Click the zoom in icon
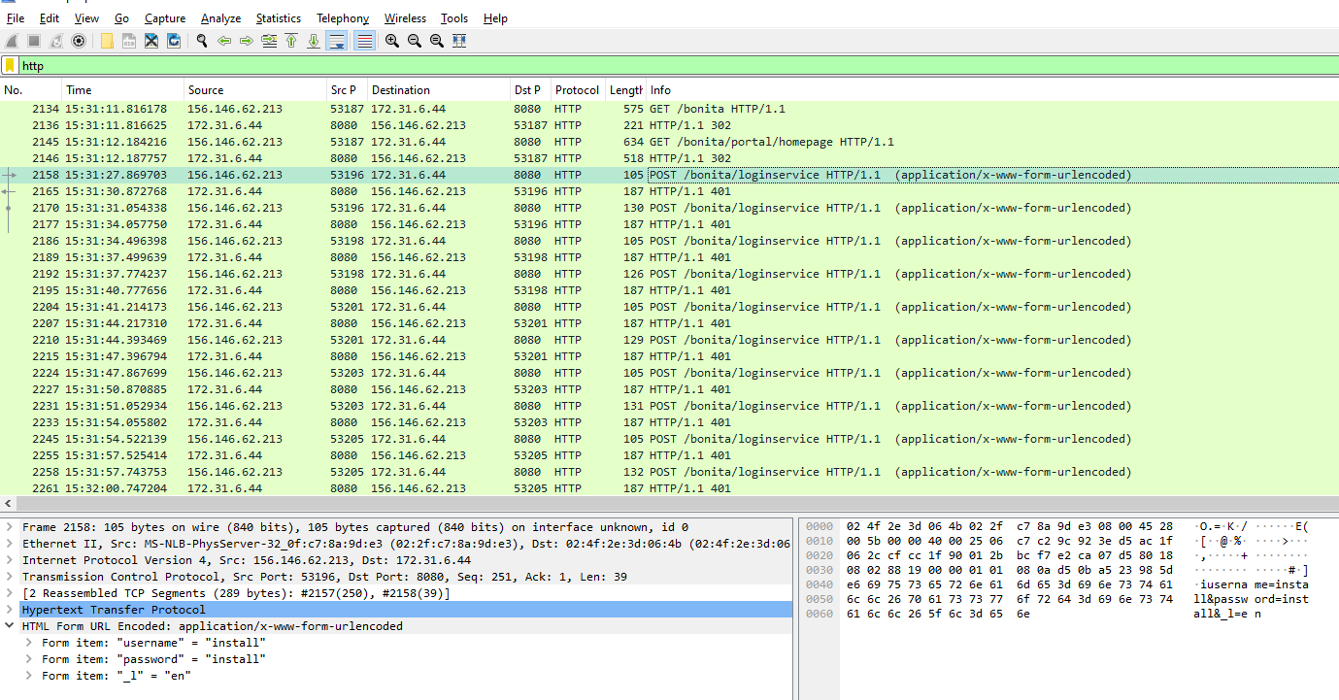Image resolution: width=1339 pixels, height=700 pixels. tap(392, 41)
